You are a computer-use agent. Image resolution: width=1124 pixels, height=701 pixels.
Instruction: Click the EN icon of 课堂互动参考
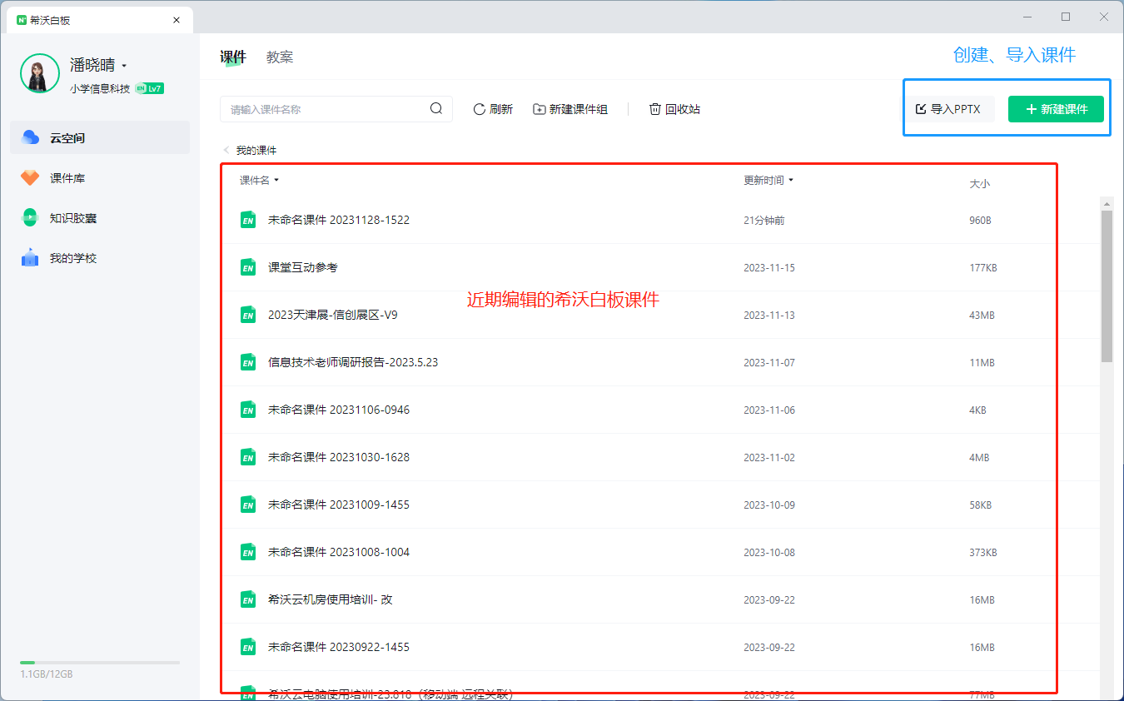click(x=247, y=267)
